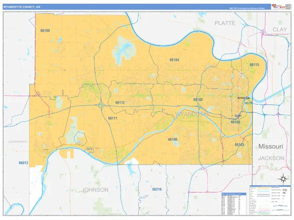This screenshot has width=294, height=220.
Task: Select ZIP code label 66109
Action: pyautogui.click(x=45, y=31)
